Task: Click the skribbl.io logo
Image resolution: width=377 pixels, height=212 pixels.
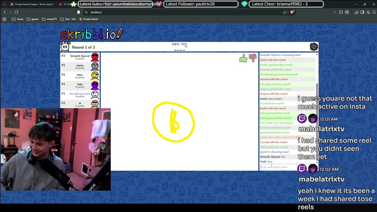Action: coord(92,34)
